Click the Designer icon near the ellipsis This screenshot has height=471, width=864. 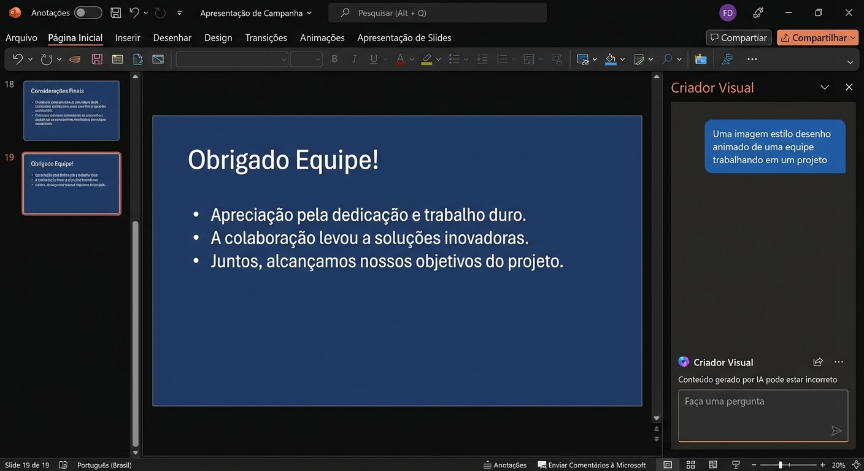coord(727,59)
